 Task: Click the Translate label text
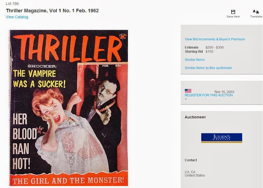click(256, 16)
